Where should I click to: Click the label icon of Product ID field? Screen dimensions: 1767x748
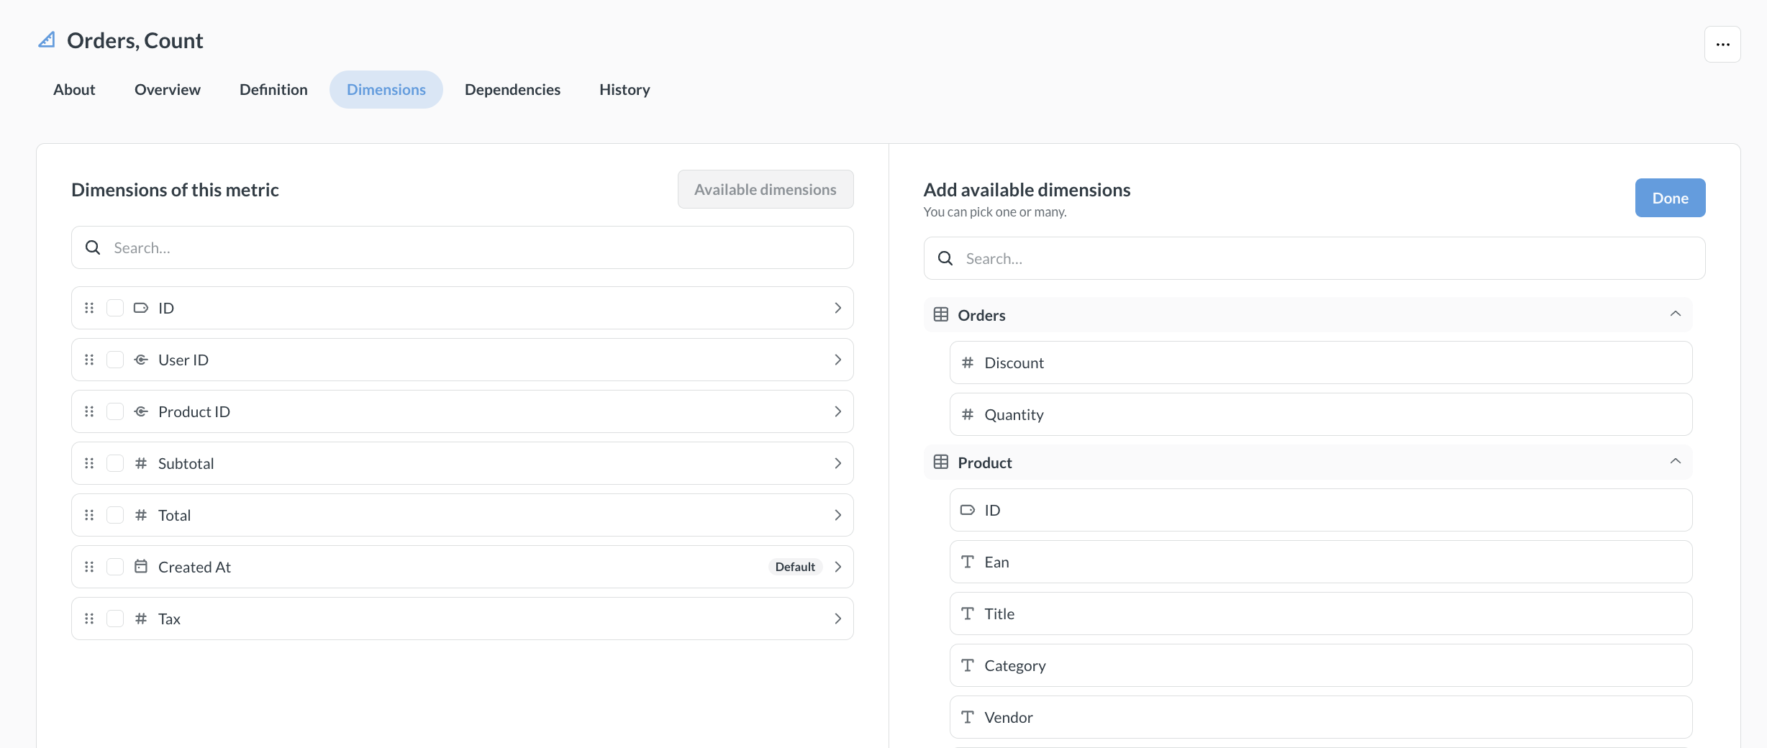coord(968,510)
